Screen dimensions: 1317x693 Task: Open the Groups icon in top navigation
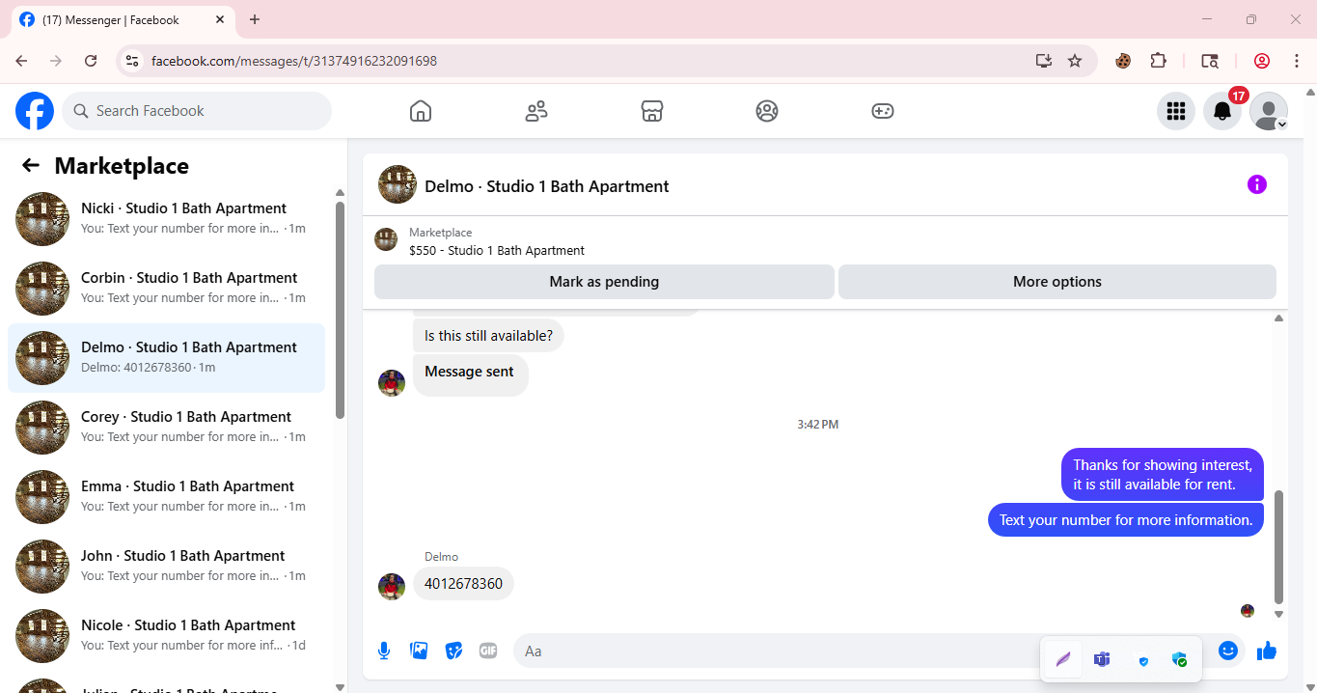point(767,111)
